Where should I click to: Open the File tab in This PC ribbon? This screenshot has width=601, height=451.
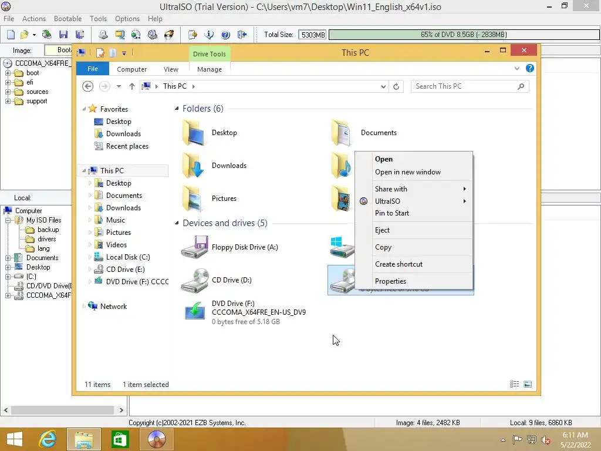coord(93,69)
